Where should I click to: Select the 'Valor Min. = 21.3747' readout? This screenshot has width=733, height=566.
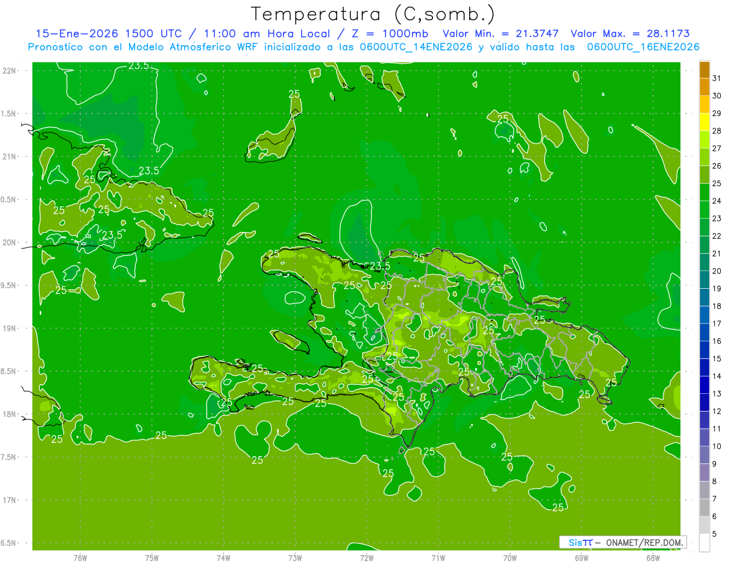pyautogui.click(x=502, y=34)
